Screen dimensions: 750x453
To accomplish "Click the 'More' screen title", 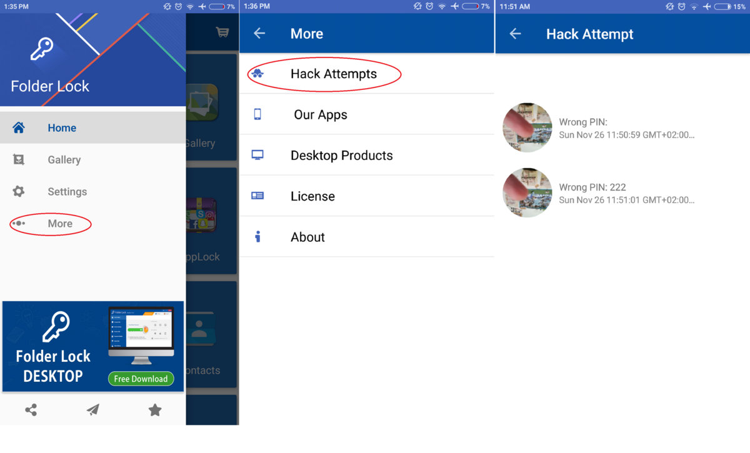I will point(307,34).
